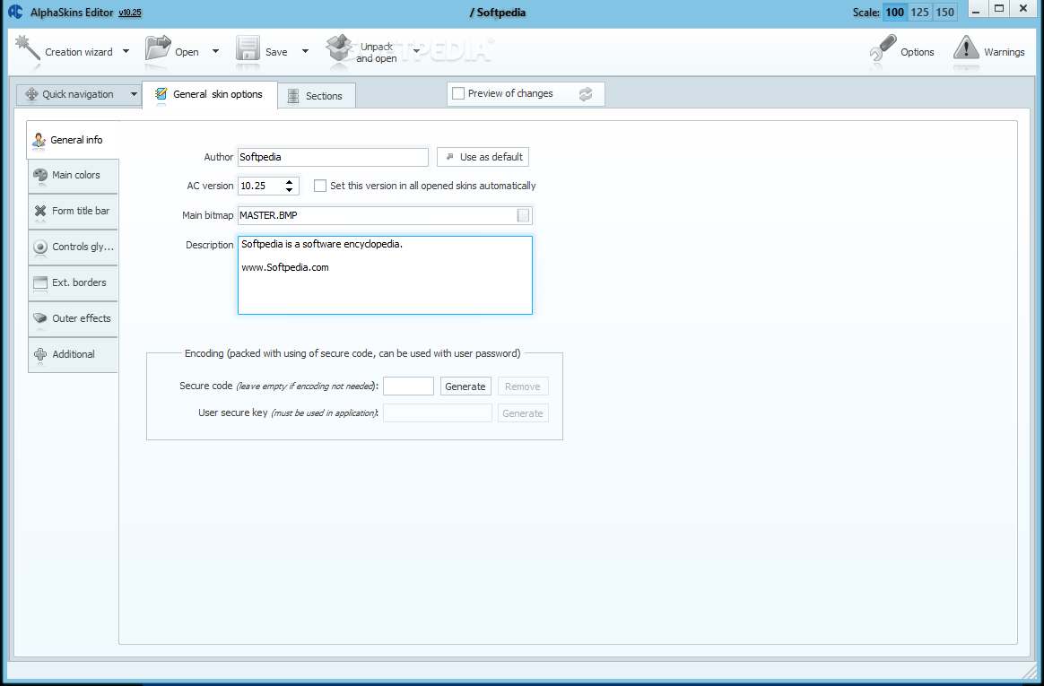Click the Outer effects icon
Image resolution: width=1044 pixels, height=686 pixels.
click(40, 318)
